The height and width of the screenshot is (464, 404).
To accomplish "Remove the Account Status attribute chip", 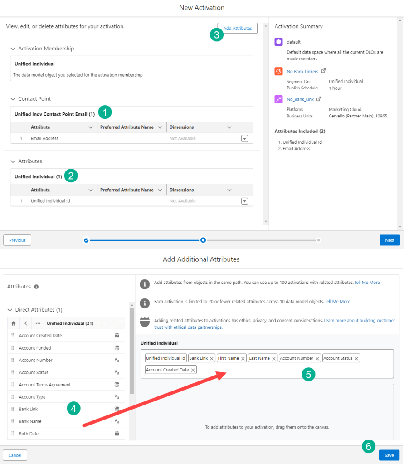I will click(357, 358).
